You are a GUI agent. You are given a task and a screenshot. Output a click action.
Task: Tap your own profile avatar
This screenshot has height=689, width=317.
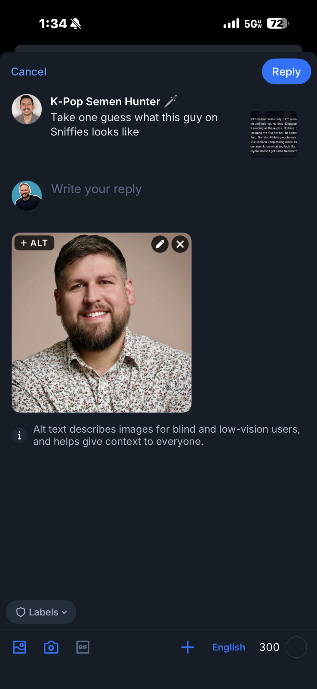27,196
